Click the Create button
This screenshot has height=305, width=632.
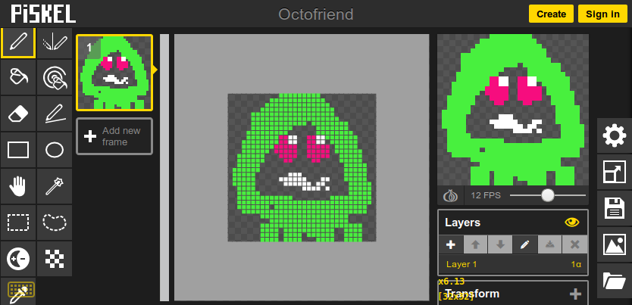pos(551,14)
